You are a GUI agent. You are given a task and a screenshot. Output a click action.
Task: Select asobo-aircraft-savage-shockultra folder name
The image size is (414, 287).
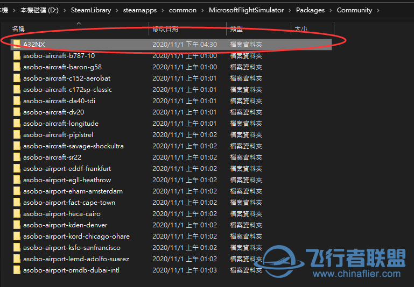73,146
